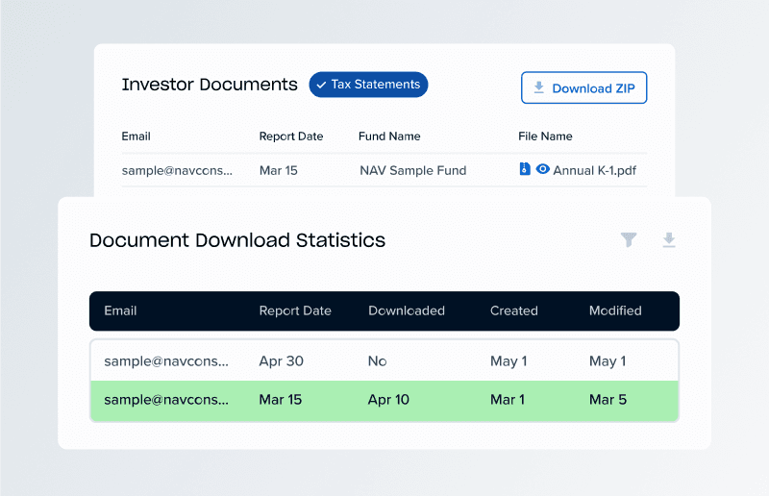Select the NAV Sample Fund cell
Screen dimensions: 769x496
pyautogui.click(x=413, y=170)
